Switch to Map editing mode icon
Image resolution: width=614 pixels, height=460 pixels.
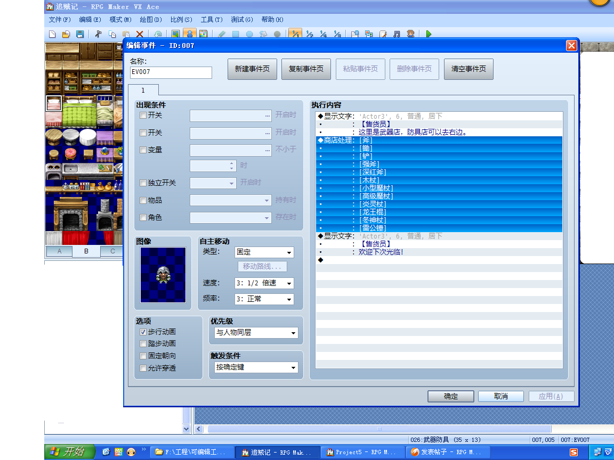point(175,34)
